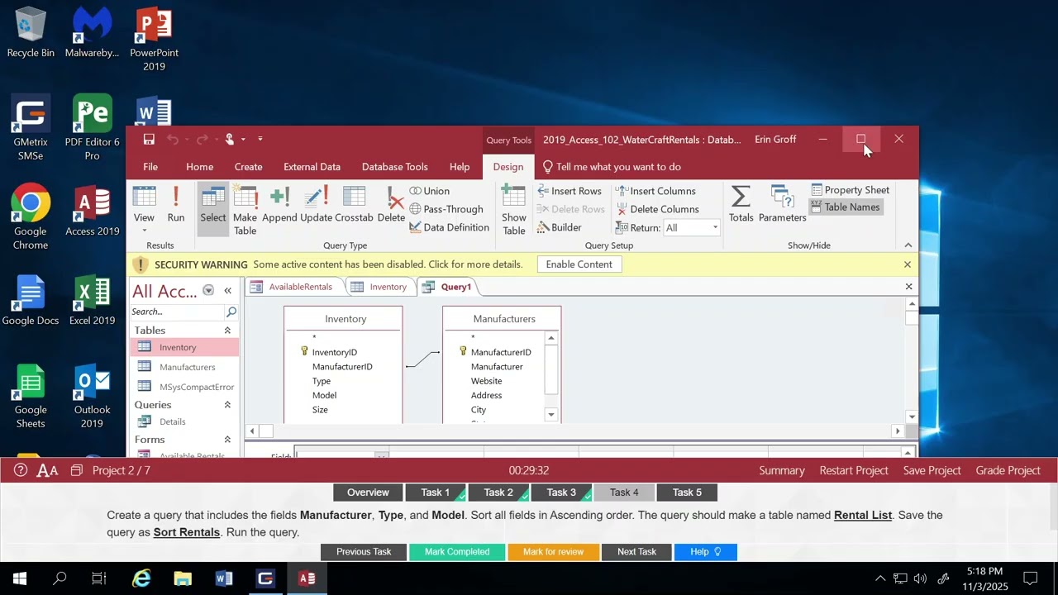
Task: Insert Rows into the query grid
Action: tap(570, 191)
